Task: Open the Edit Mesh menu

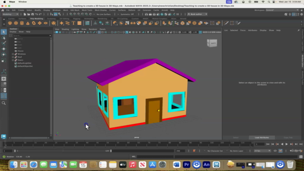Action: click(x=75, y=10)
